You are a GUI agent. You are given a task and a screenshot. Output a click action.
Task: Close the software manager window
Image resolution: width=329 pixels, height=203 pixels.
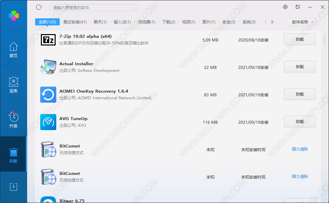pos(323,7)
